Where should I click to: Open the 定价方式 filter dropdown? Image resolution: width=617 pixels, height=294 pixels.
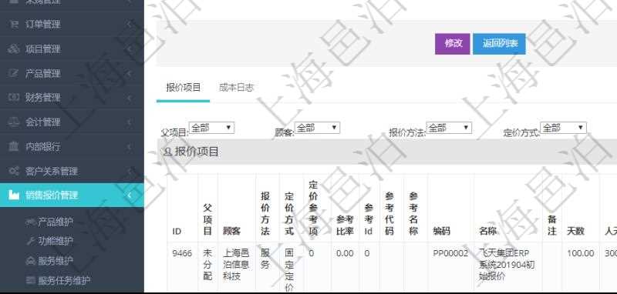[x=564, y=128]
